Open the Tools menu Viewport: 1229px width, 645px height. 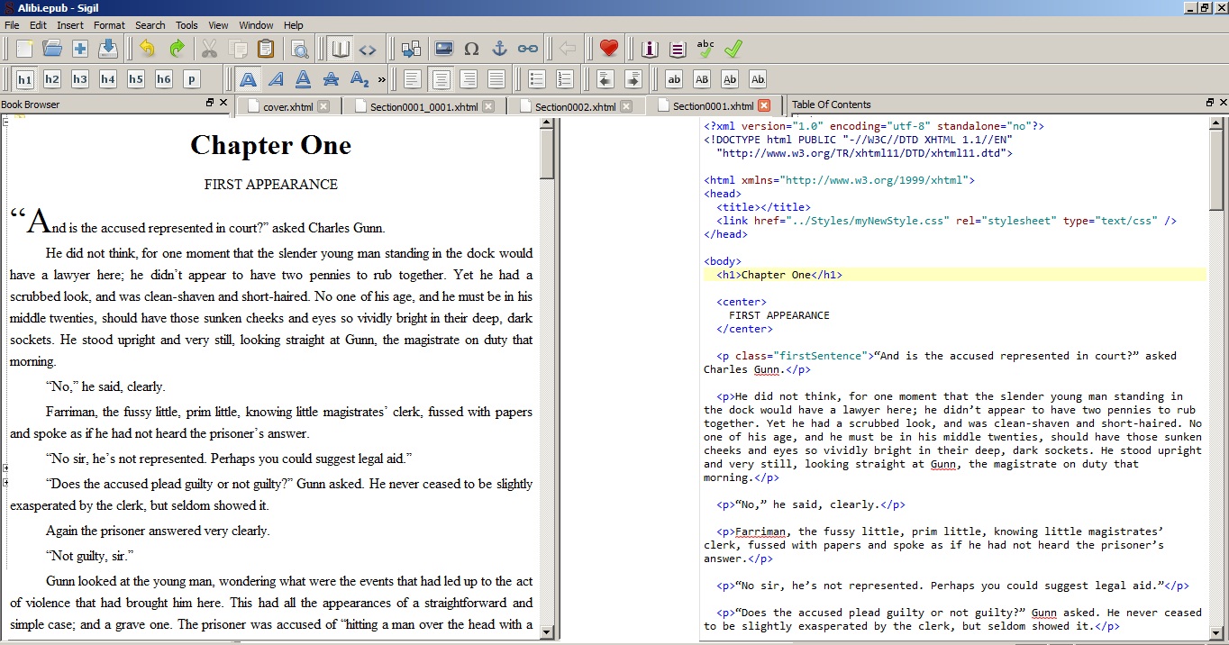point(187,25)
